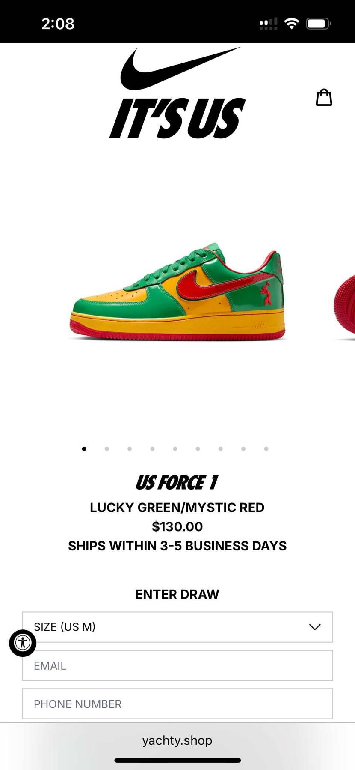Select the last carousel pagination dot
The width and height of the screenshot is (355, 770).
coord(266,449)
